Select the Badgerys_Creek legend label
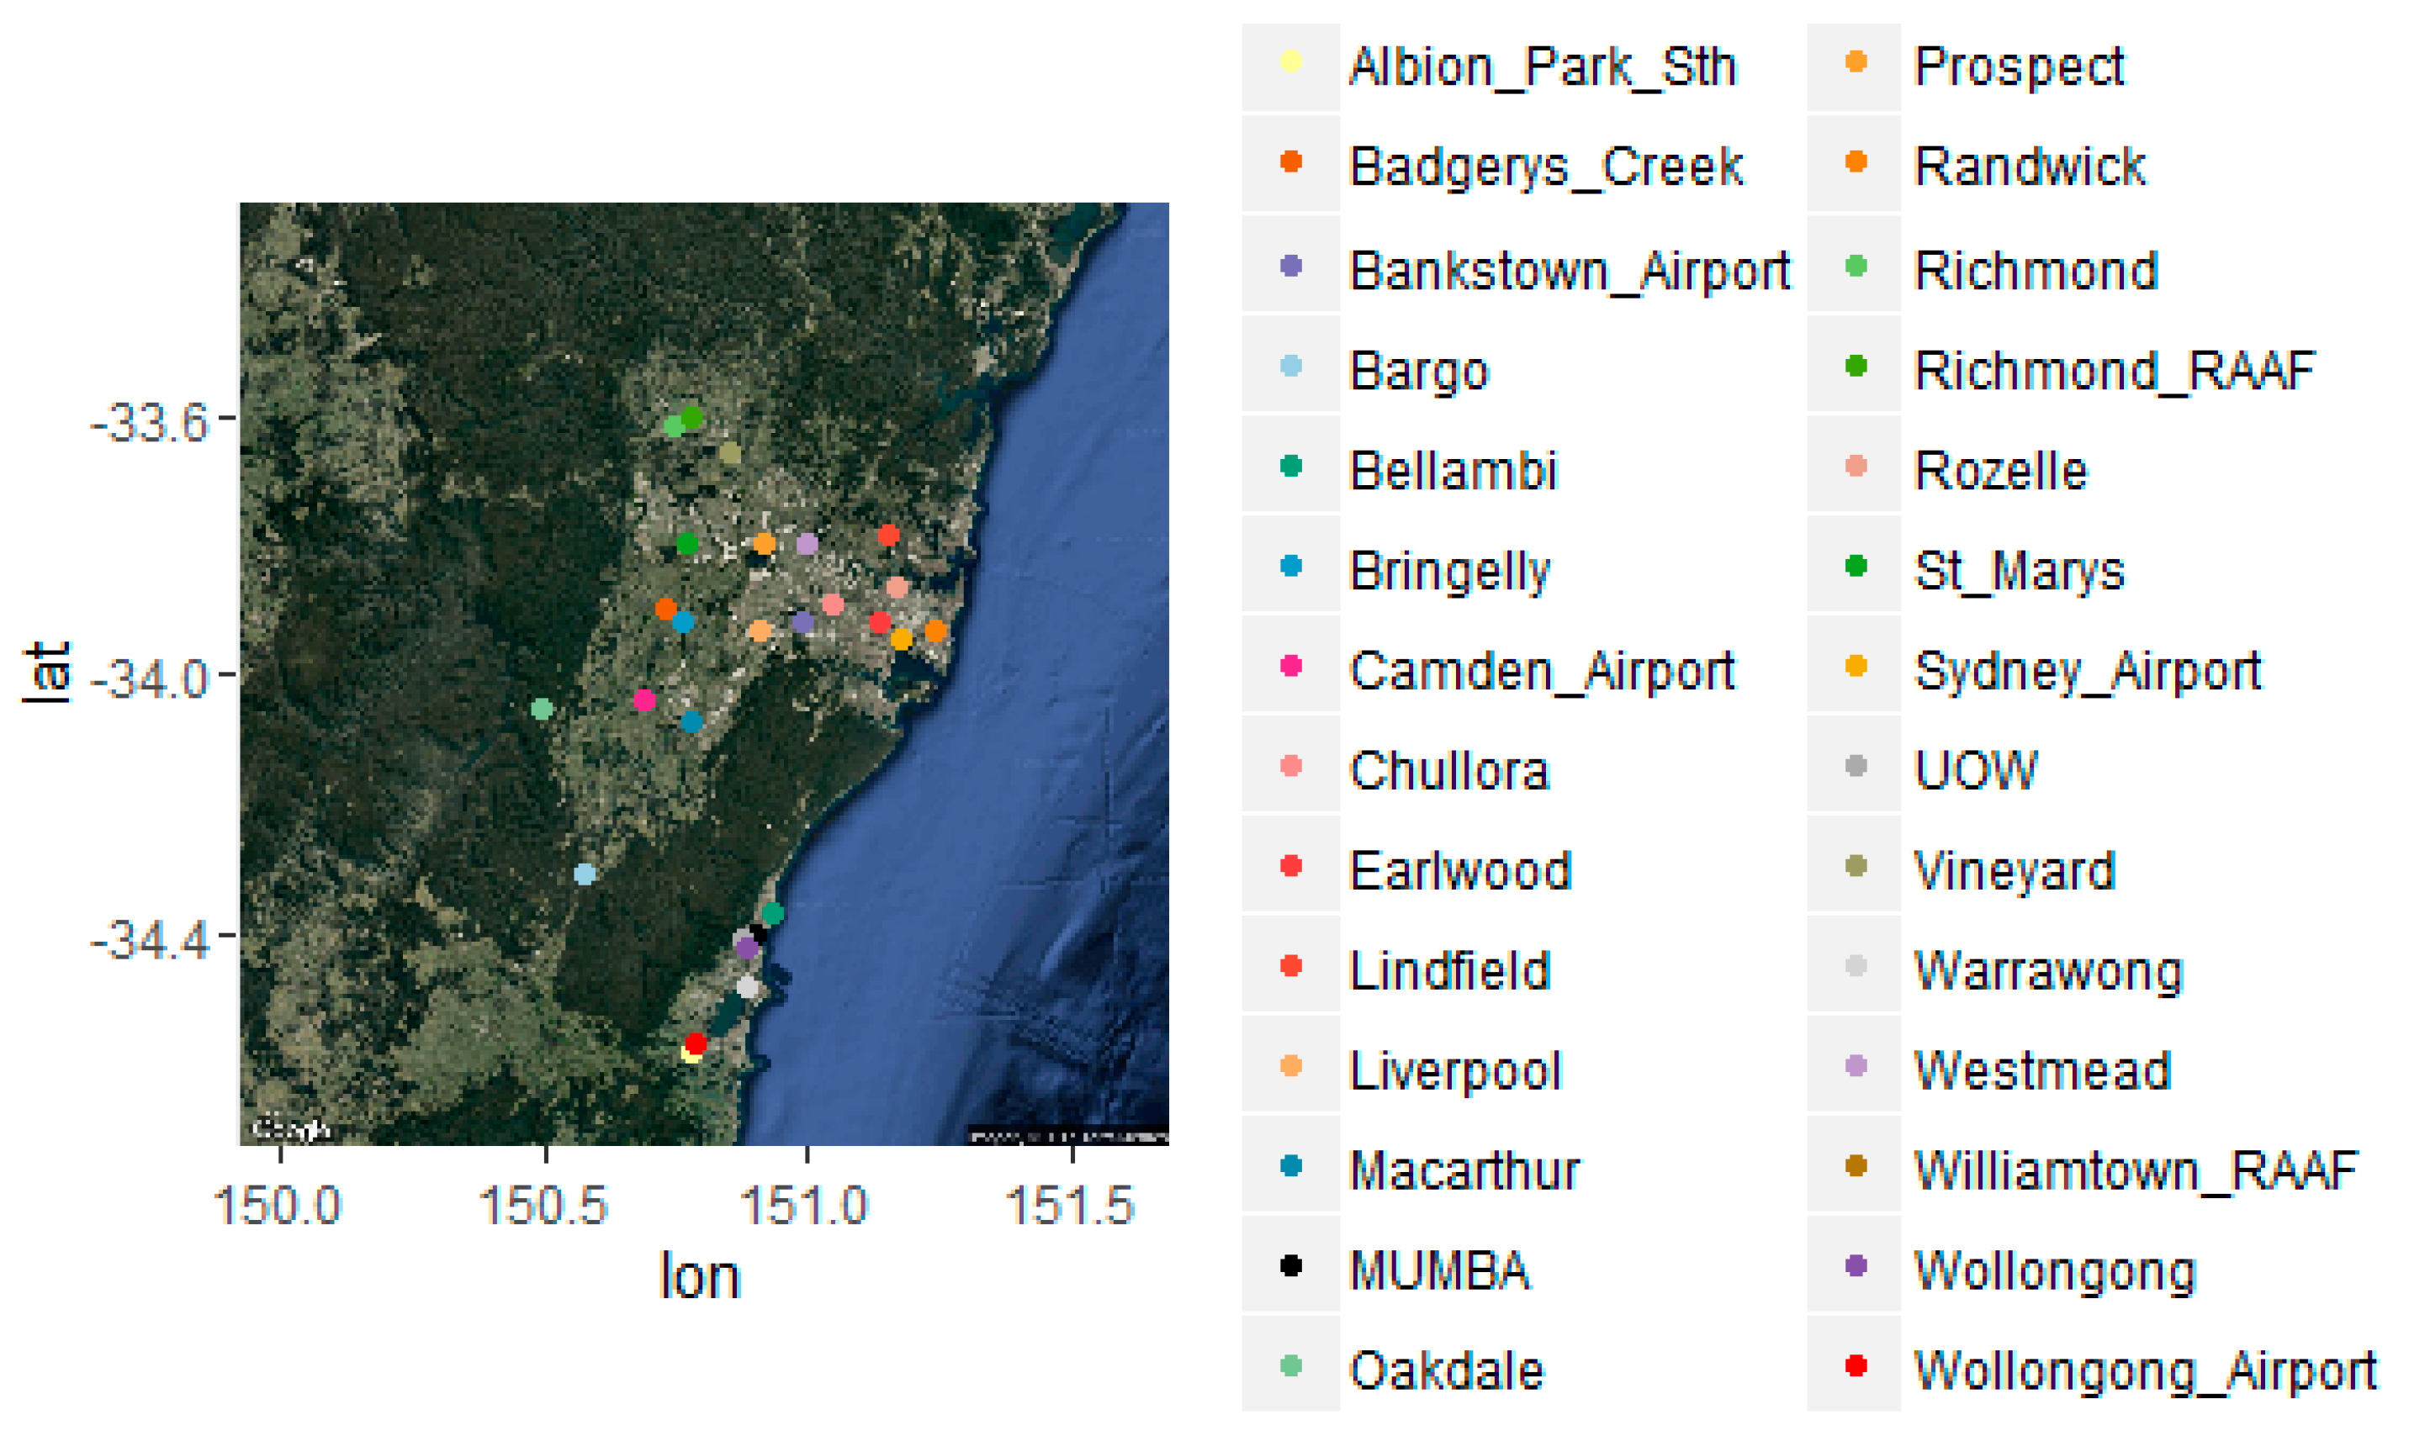The width and height of the screenshot is (2409, 1431). point(1546,166)
